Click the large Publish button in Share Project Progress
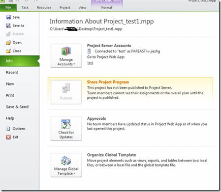 (x=66, y=92)
